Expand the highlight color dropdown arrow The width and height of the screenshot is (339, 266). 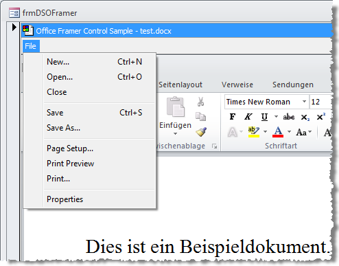pos(265,131)
